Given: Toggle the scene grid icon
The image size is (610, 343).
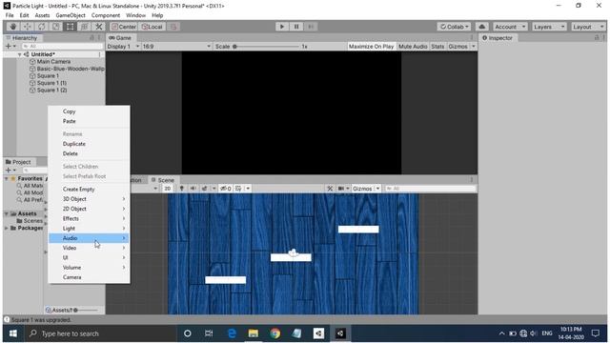Looking at the screenshot, I should (x=238, y=189).
